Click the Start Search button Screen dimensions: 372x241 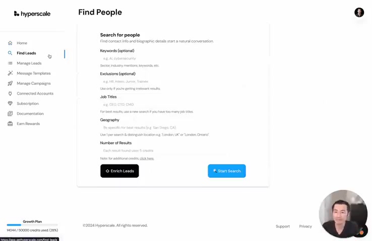coord(227,171)
